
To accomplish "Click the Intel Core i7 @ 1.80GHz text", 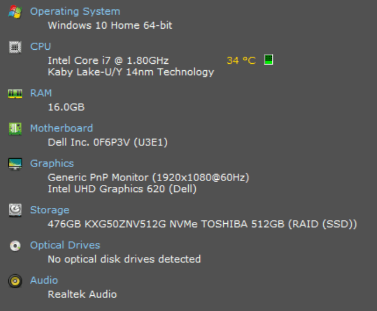I will click(108, 60).
